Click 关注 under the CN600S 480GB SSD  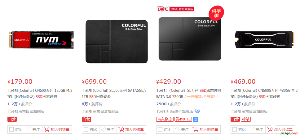pos(257,130)
